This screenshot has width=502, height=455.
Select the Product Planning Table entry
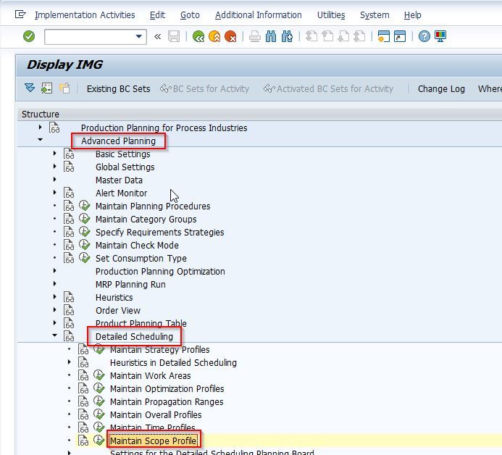pyautogui.click(x=141, y=323)
